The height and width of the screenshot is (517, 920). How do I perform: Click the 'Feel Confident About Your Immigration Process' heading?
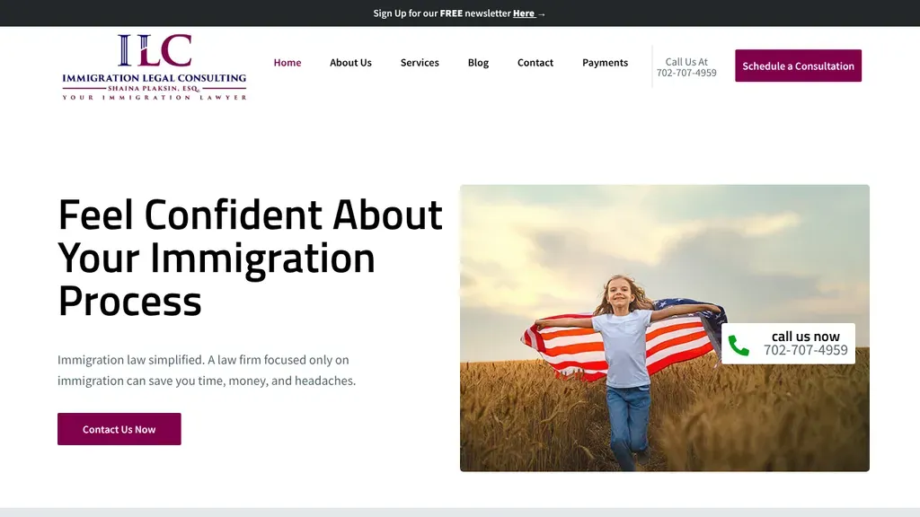coord(250,258)
